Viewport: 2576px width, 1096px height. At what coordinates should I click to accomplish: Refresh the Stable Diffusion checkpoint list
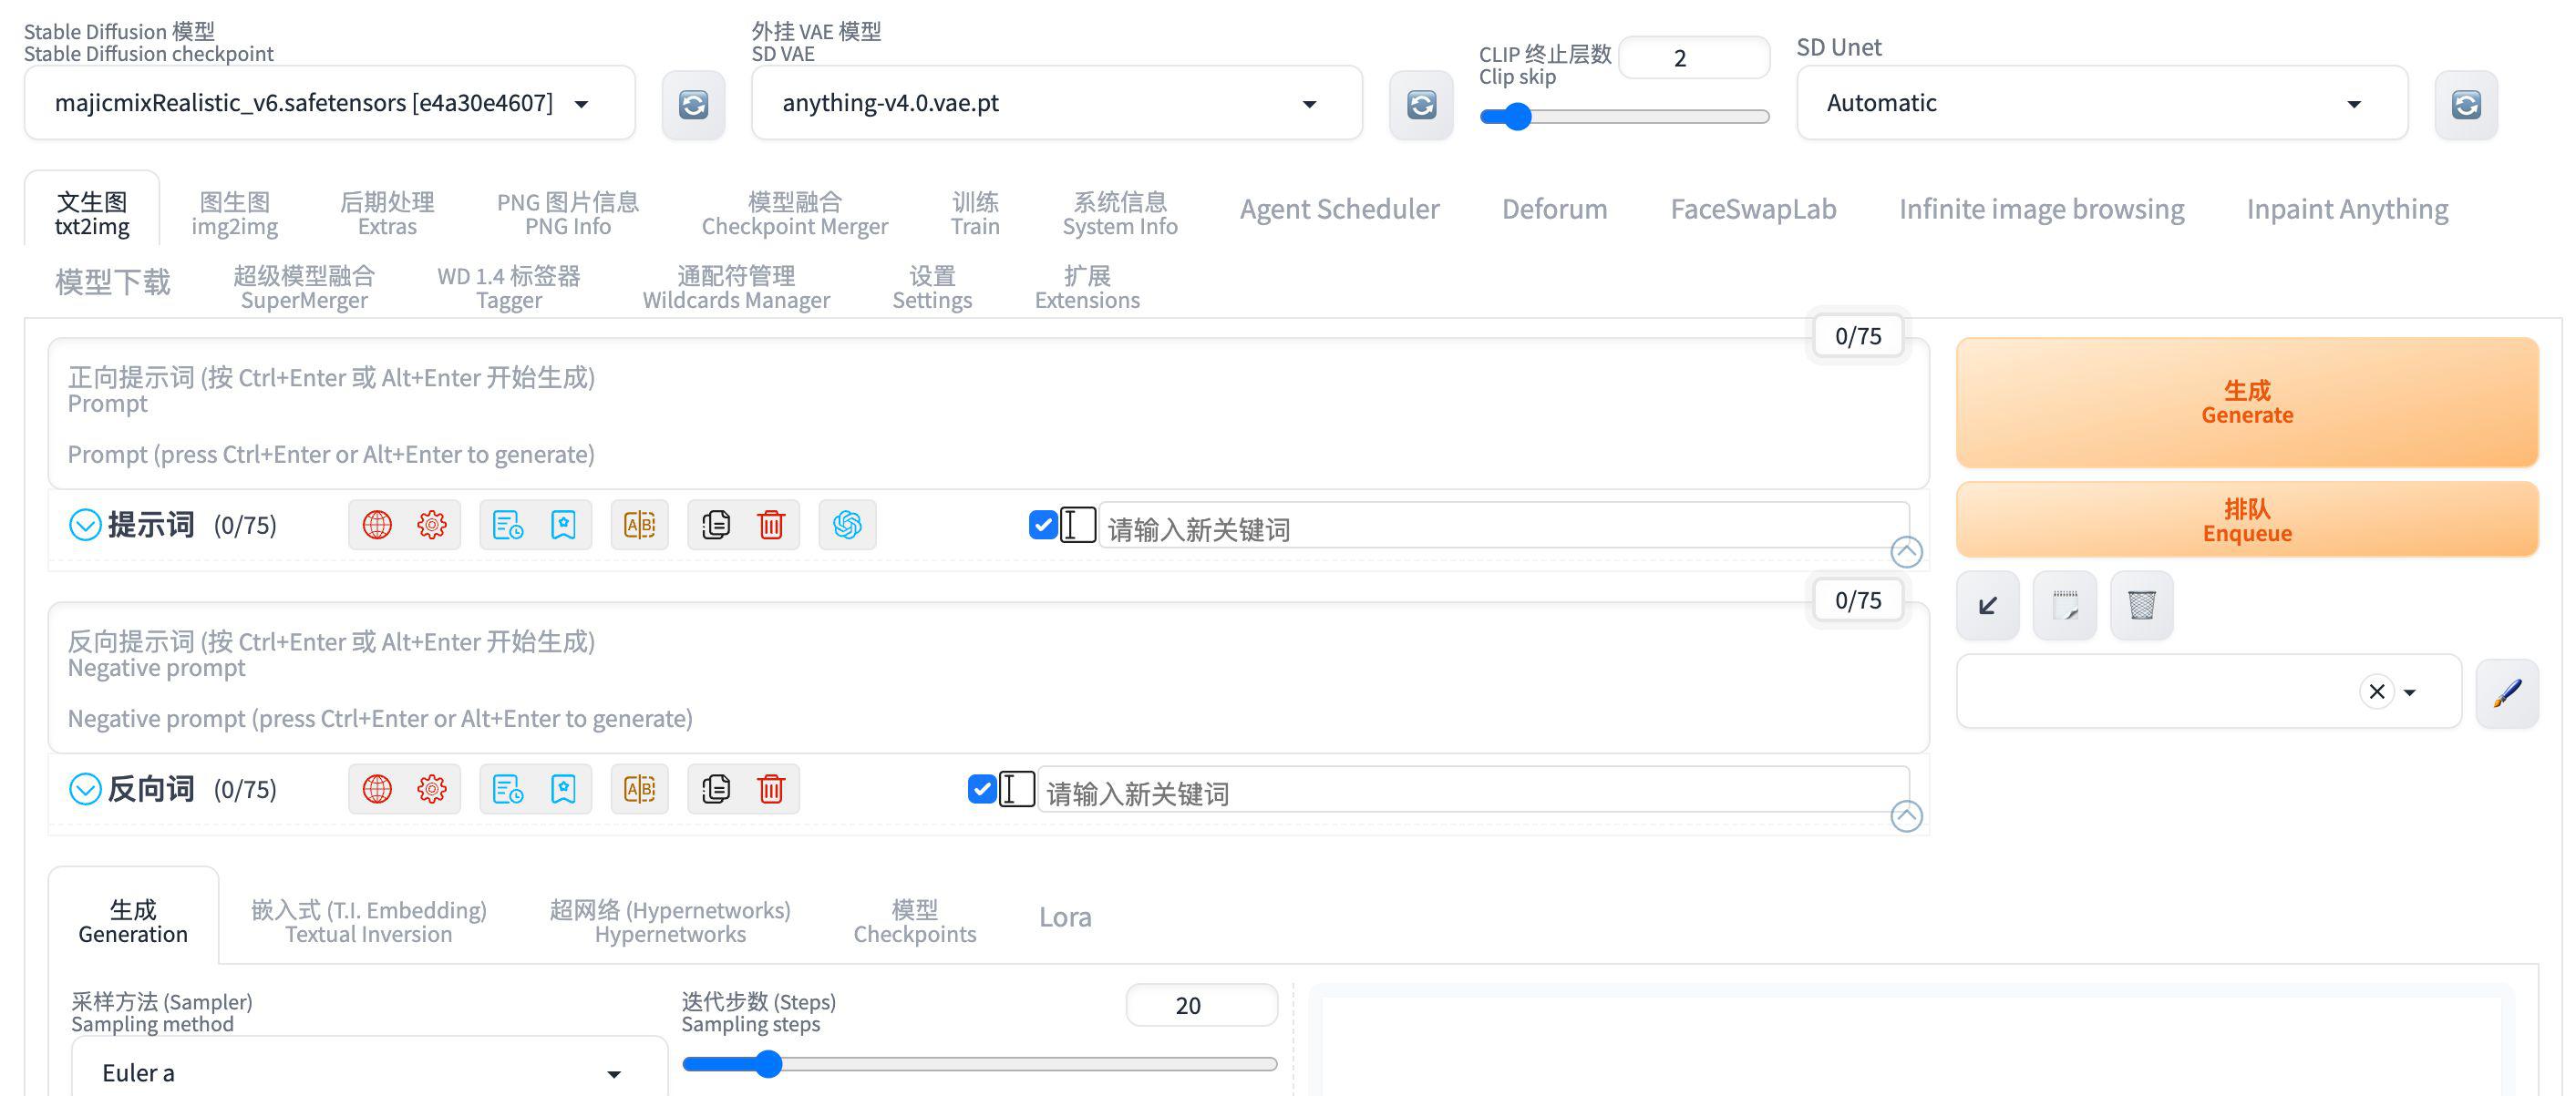pyautogui.click(x=693, y=104)
